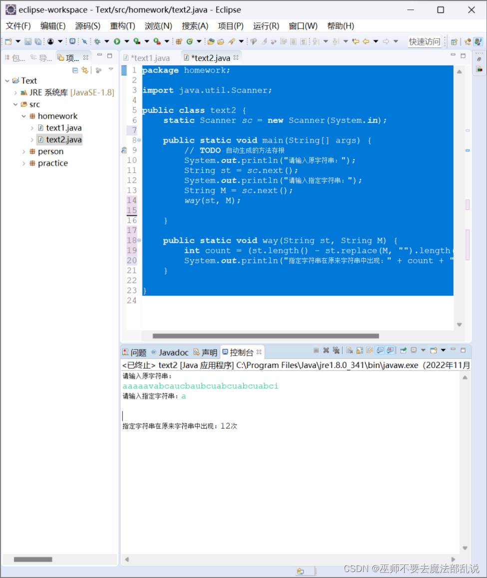Open the project explorer View Menu triangle

tap(111, 69)
